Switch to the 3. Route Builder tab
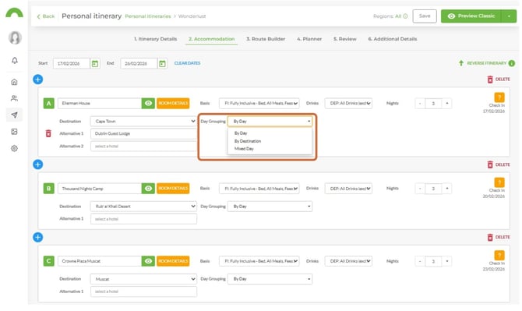 pos(266,39)
